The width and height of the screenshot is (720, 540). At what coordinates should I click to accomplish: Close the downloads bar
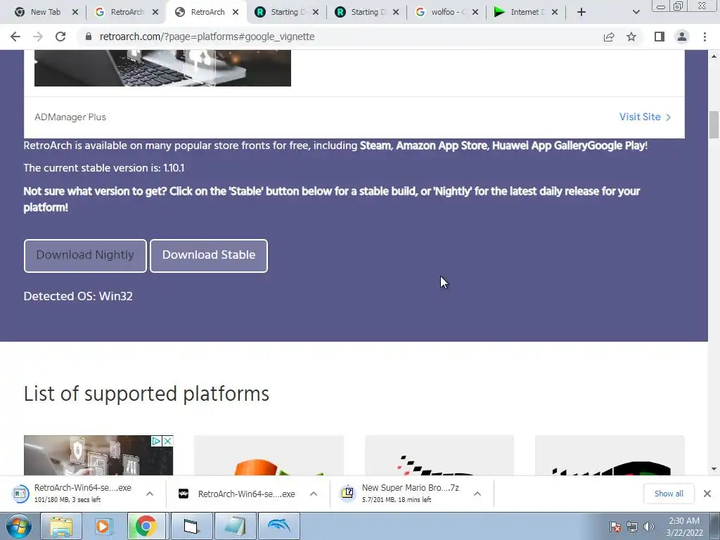[707, 494]
